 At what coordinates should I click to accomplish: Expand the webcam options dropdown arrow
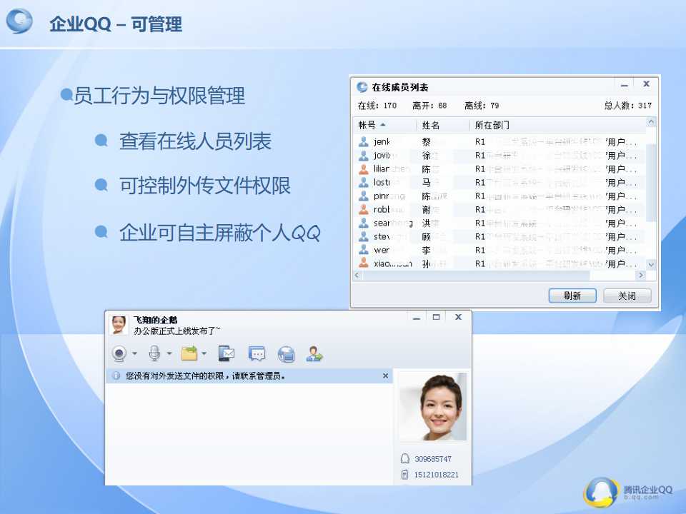point(134,353)
